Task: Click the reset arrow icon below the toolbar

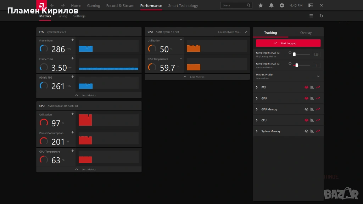Action: [321, 16]
